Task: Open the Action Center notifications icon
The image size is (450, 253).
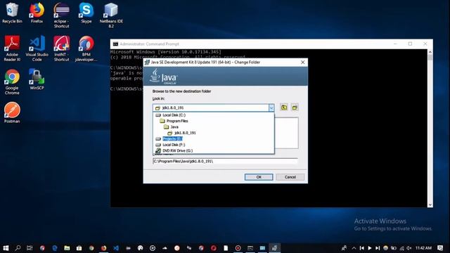Action: [440, 248]
